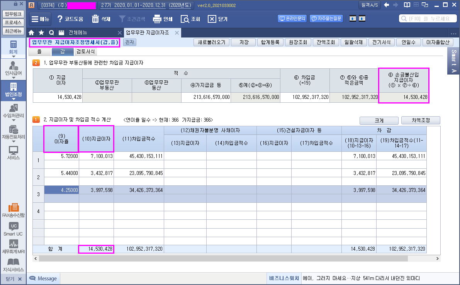Open the 코드도움 help icon
The height and width of the screenshot is (285, 460).
[x=60, y=19]
